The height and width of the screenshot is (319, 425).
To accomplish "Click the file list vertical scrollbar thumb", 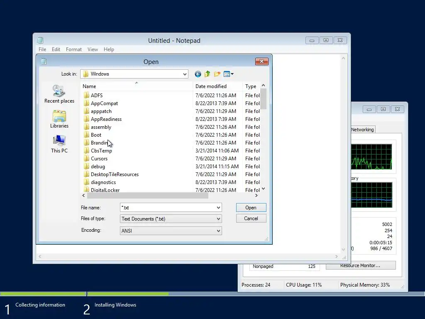I will click(x=263, y=99).
